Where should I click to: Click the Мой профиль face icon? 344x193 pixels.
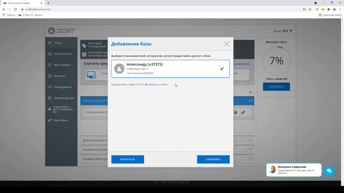50,65
